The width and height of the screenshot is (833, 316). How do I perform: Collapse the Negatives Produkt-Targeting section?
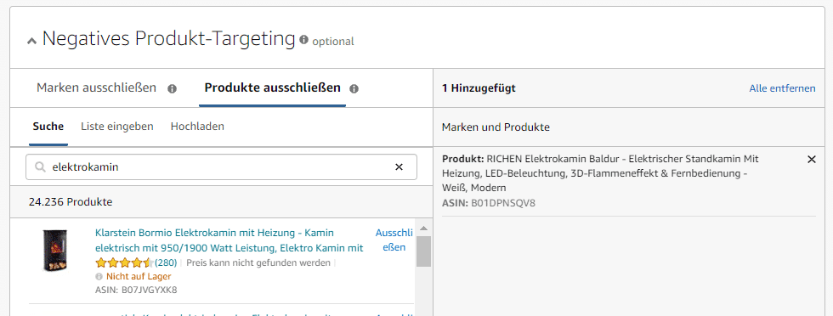coord(32,41)
